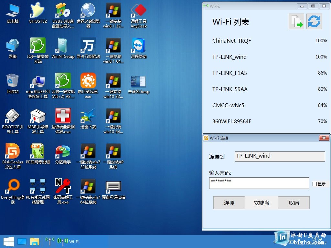Image resolution: width=331 pixels, height=248 pixels.
Task: Choose the TP-LINK_F1A5 network
Action: [270, 73]
